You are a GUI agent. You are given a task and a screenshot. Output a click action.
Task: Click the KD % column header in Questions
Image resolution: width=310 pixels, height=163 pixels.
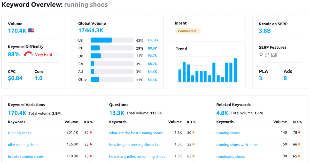[192, 122]
